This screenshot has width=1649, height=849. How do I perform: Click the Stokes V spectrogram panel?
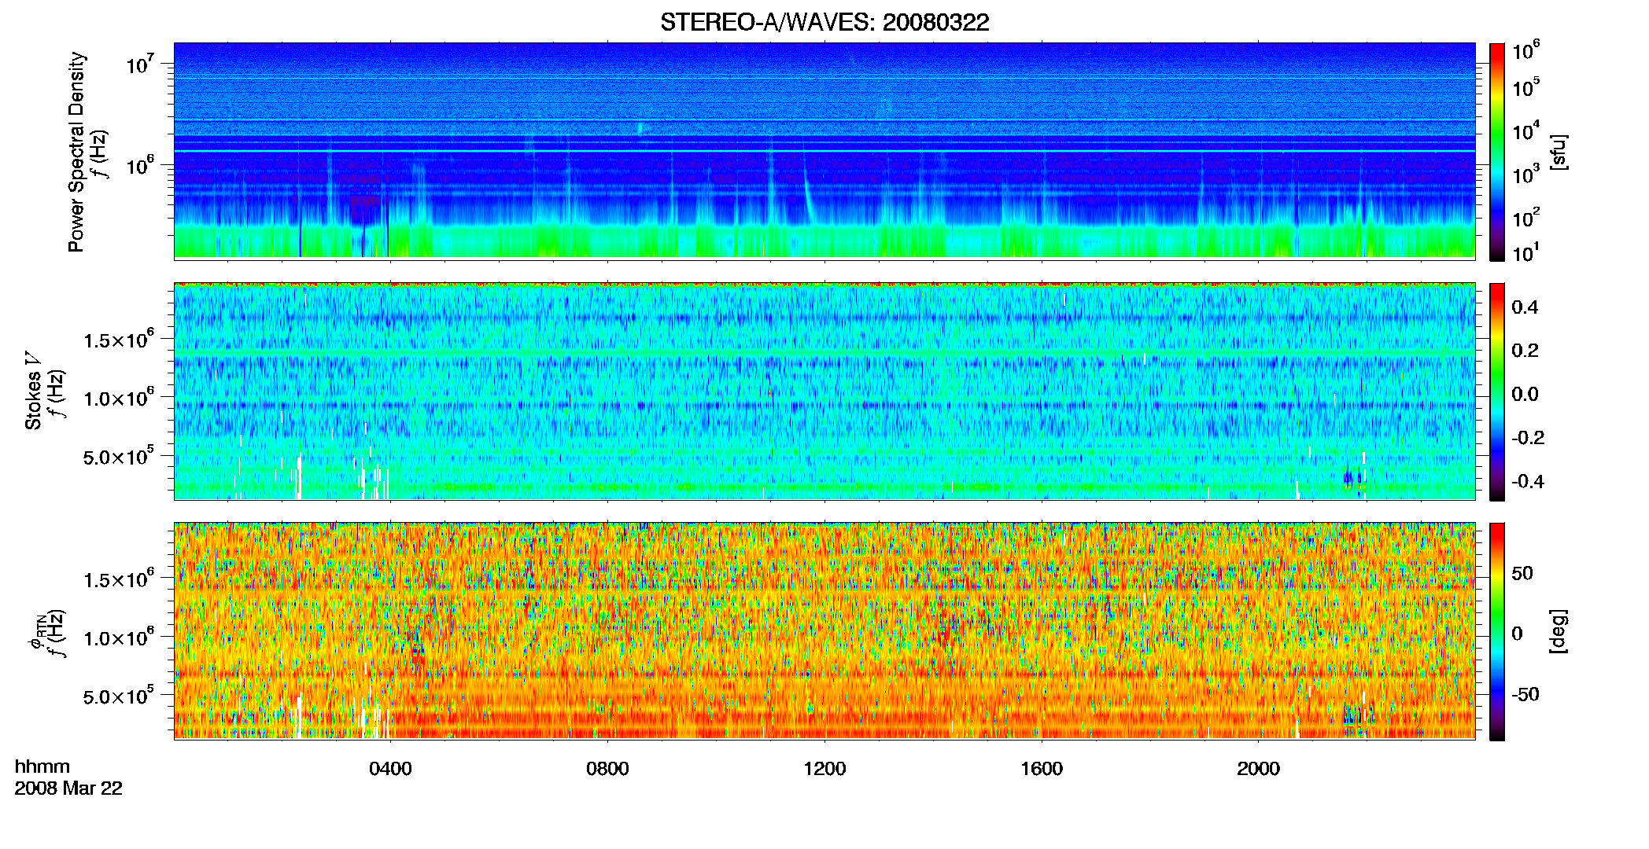(824, 391)
